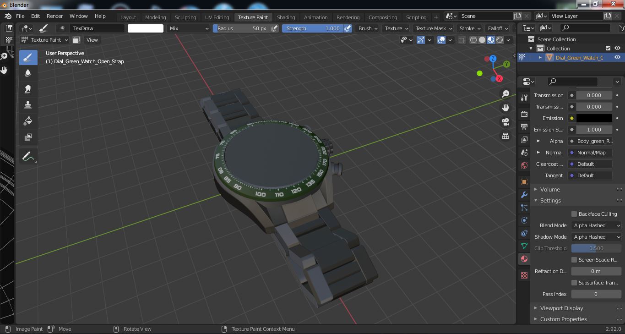Open the Brush settings dropdown
Image resolution: width=625 pixels, height=334 pixels.
[x=368, y=28]
